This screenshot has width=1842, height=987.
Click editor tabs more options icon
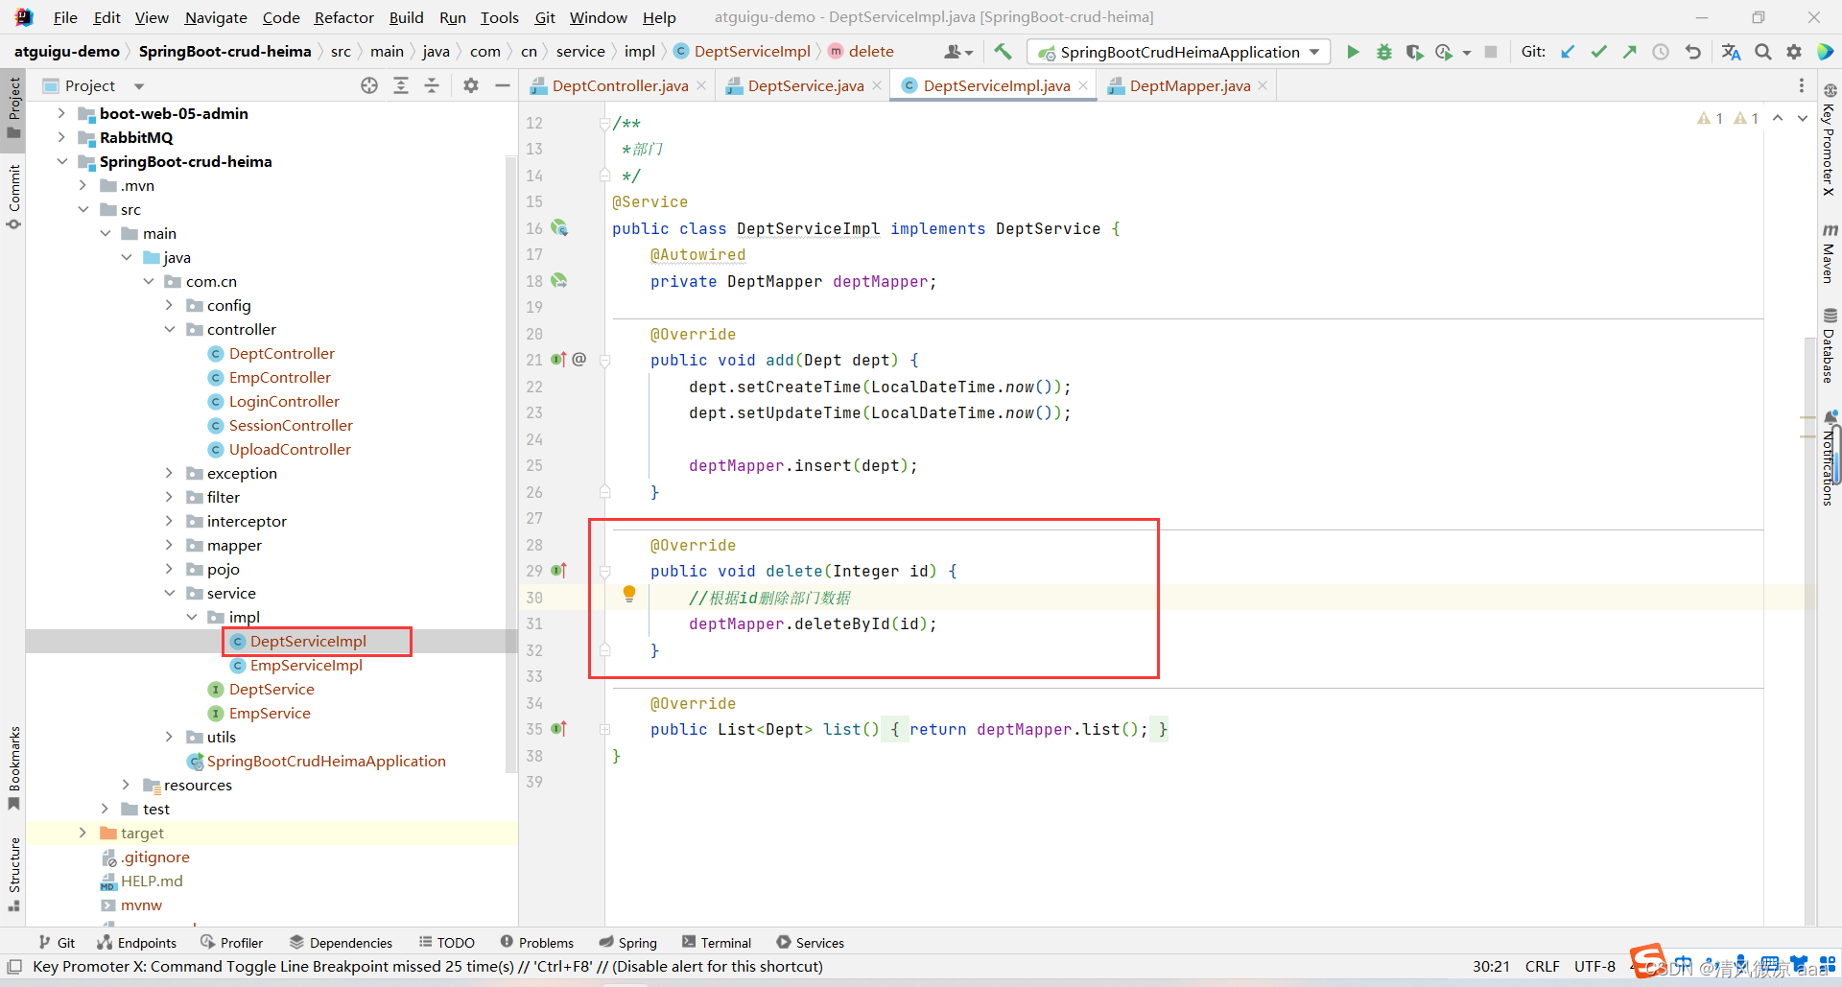[1802, 85]
